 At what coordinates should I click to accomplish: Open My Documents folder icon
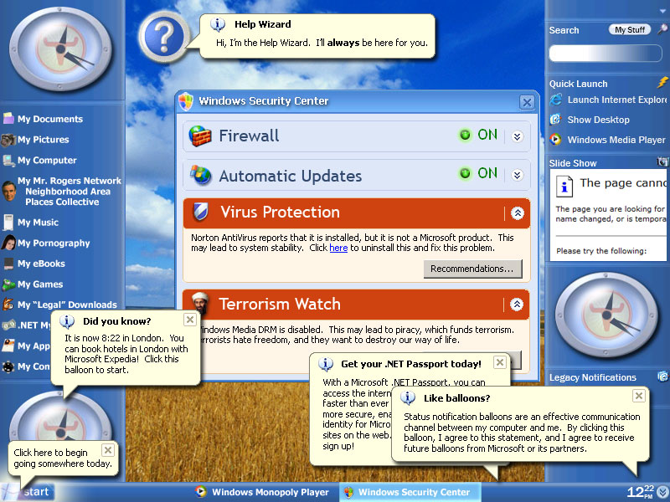[x=8, y=119]
